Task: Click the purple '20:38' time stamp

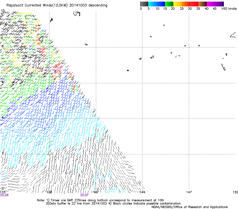Action: coord(4,195)
